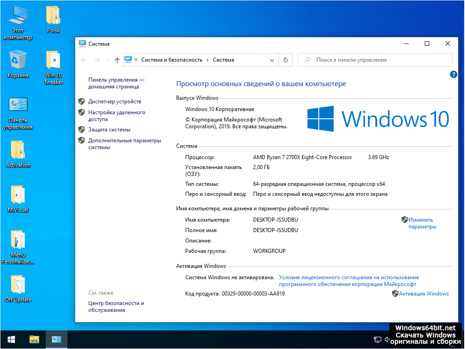This screenshot has height=349, width=465.
Task: Click Система и безопасность breadcrumb
Action: click(172, 60)
